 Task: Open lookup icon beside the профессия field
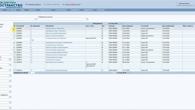pyautogui.click(x=10, y=97)
